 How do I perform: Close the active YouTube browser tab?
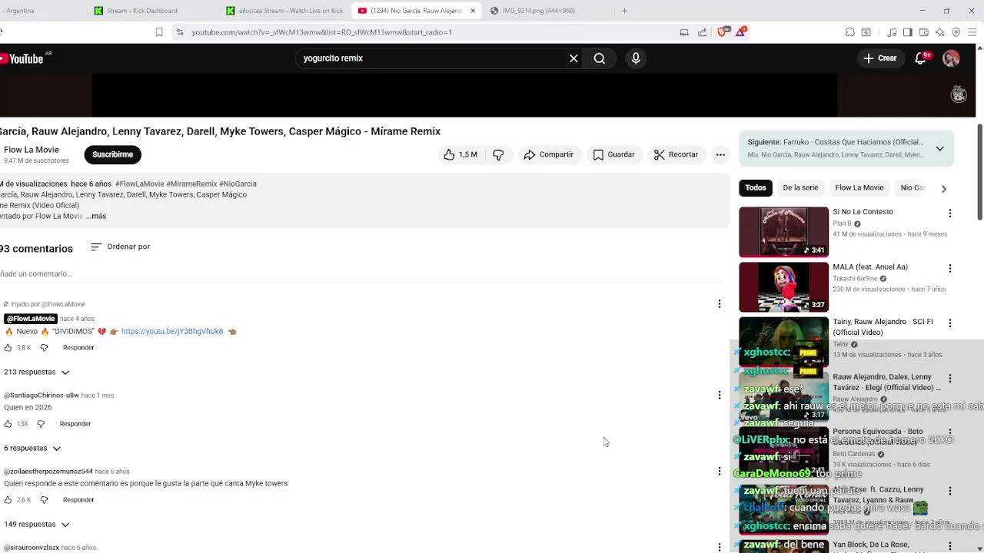(x=473, y=11)
